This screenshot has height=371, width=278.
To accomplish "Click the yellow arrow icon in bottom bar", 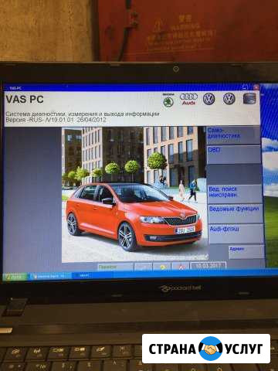I will coord(162,267).
